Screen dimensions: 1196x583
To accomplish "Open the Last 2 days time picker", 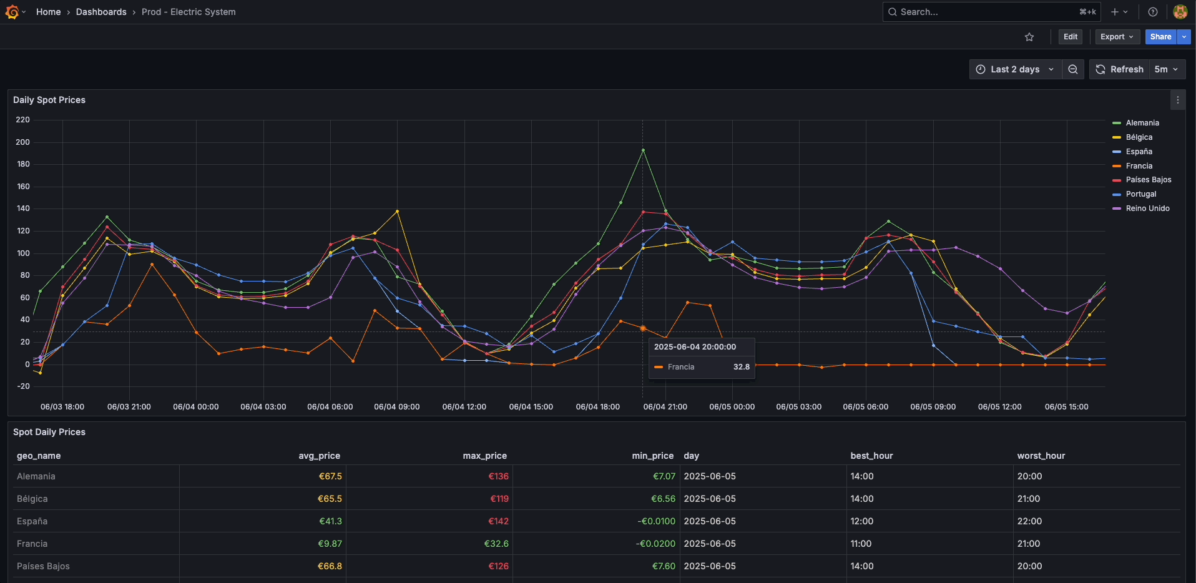I will [1015, 69].
